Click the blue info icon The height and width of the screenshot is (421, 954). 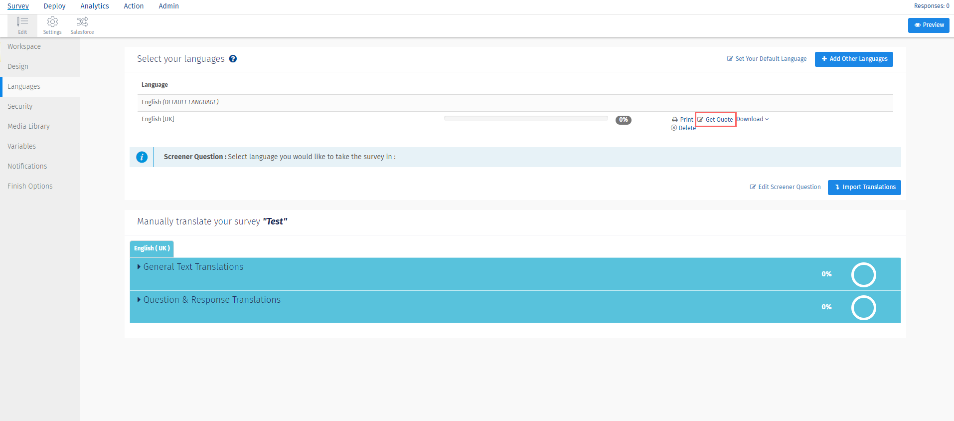pyautogui.click(x=142, y=157)
